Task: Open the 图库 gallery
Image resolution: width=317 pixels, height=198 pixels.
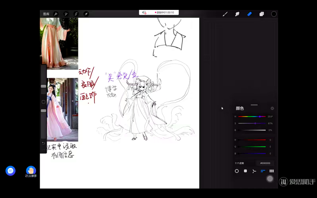Action: [x=46, y=14]
